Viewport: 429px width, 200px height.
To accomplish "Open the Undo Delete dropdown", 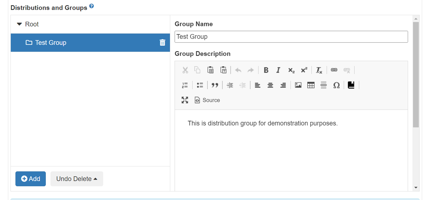I will coord(77,179).
